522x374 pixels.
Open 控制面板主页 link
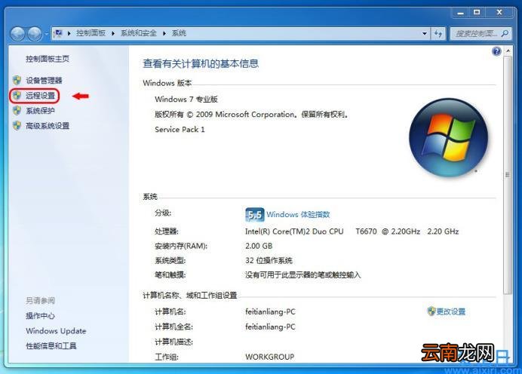pos(48,59)
